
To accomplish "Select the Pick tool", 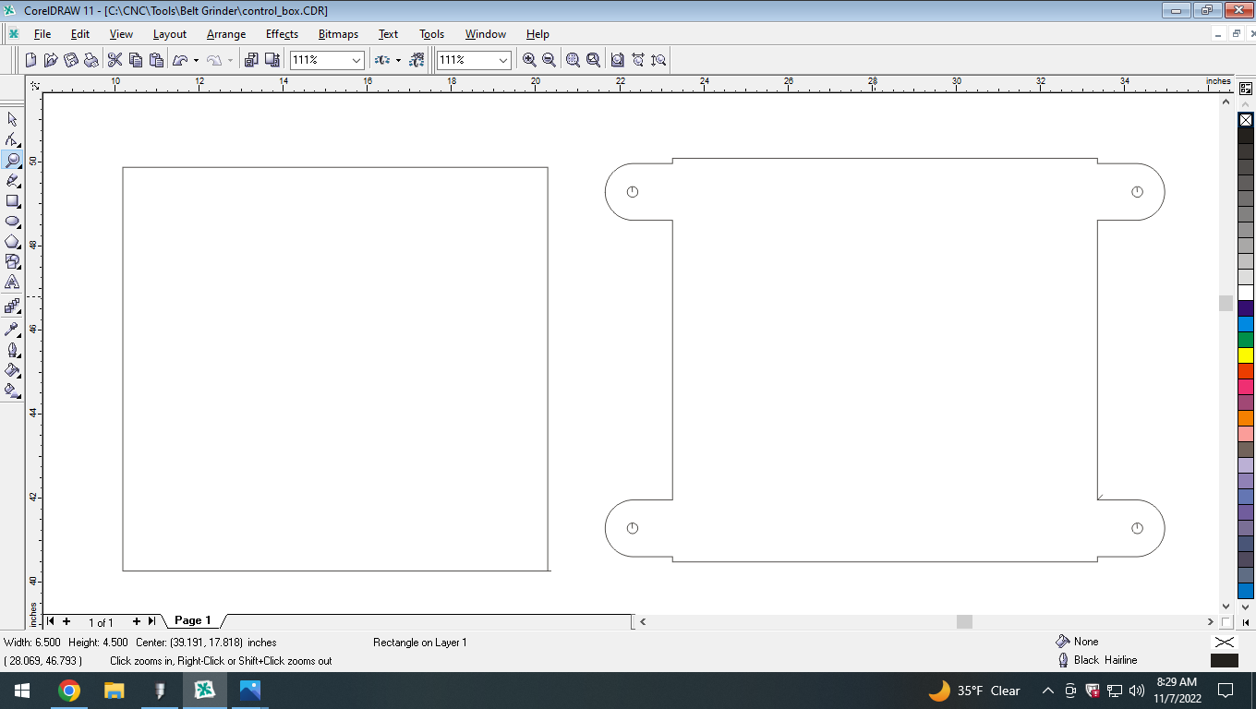I will [x=13, y=119].
